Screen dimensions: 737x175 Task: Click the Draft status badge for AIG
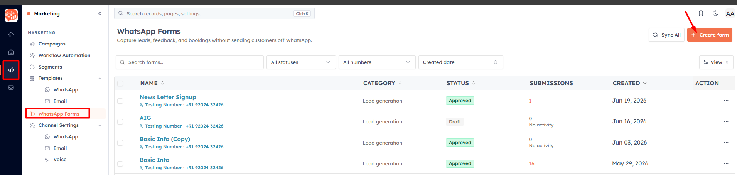(455, 122)
